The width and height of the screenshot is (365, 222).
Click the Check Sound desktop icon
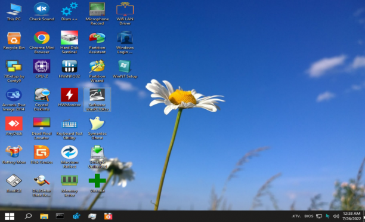click(42, 11)
